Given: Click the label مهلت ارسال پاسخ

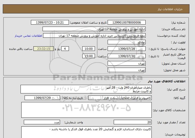Looking at the screenshot, I should 173,49.
